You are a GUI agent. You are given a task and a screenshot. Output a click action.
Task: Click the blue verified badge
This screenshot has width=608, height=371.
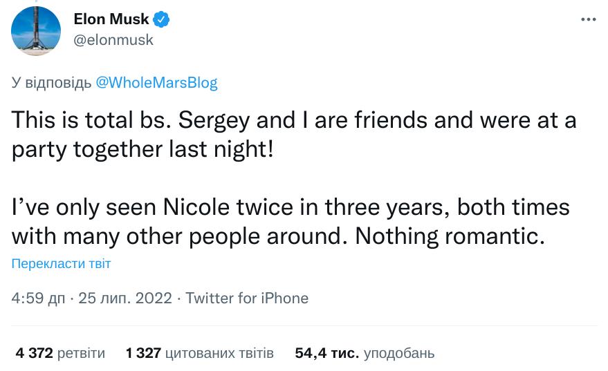[x=162, y=20]
